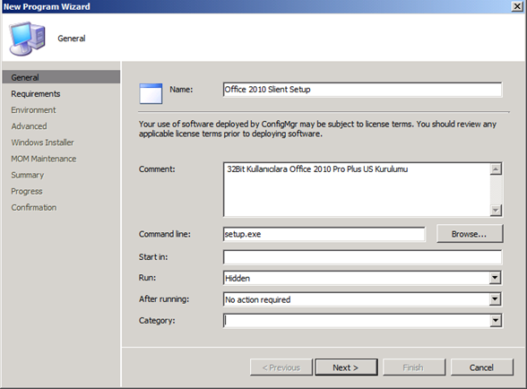
Task: Click into the Name text field
Action: point(363,90)
